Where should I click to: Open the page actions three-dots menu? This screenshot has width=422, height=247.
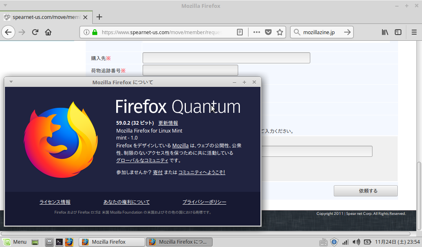point(257,32)
